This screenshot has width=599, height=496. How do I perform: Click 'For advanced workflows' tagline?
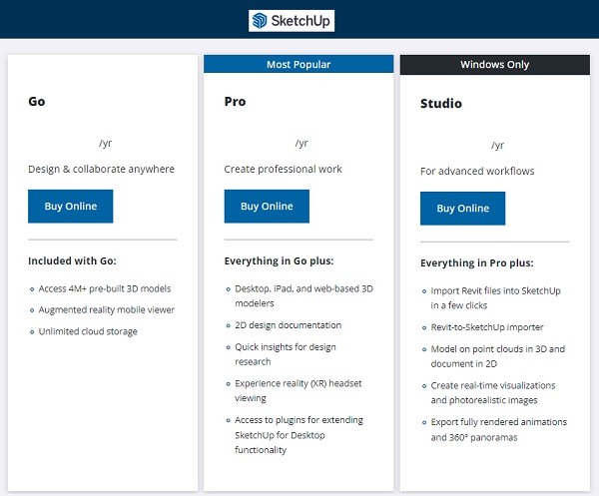(x=477, y=171)
